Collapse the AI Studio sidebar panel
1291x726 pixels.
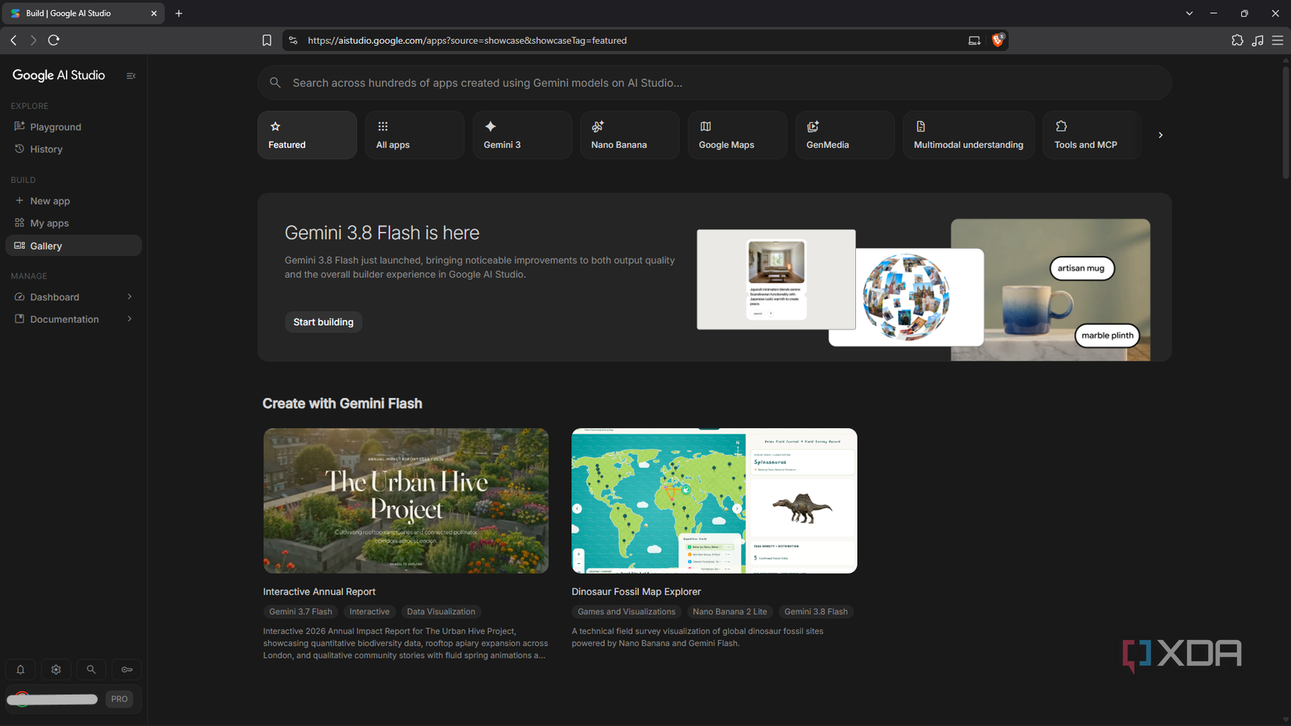(131, 76)
